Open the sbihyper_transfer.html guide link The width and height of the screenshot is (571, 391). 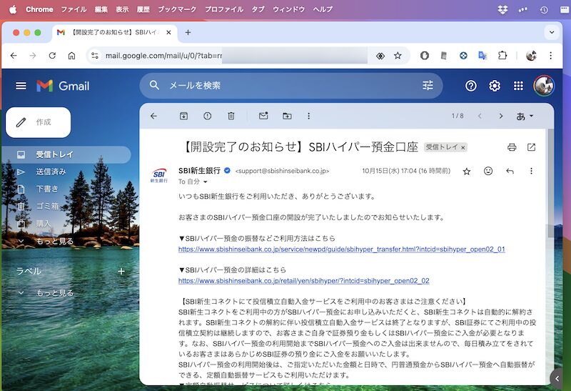341,249
